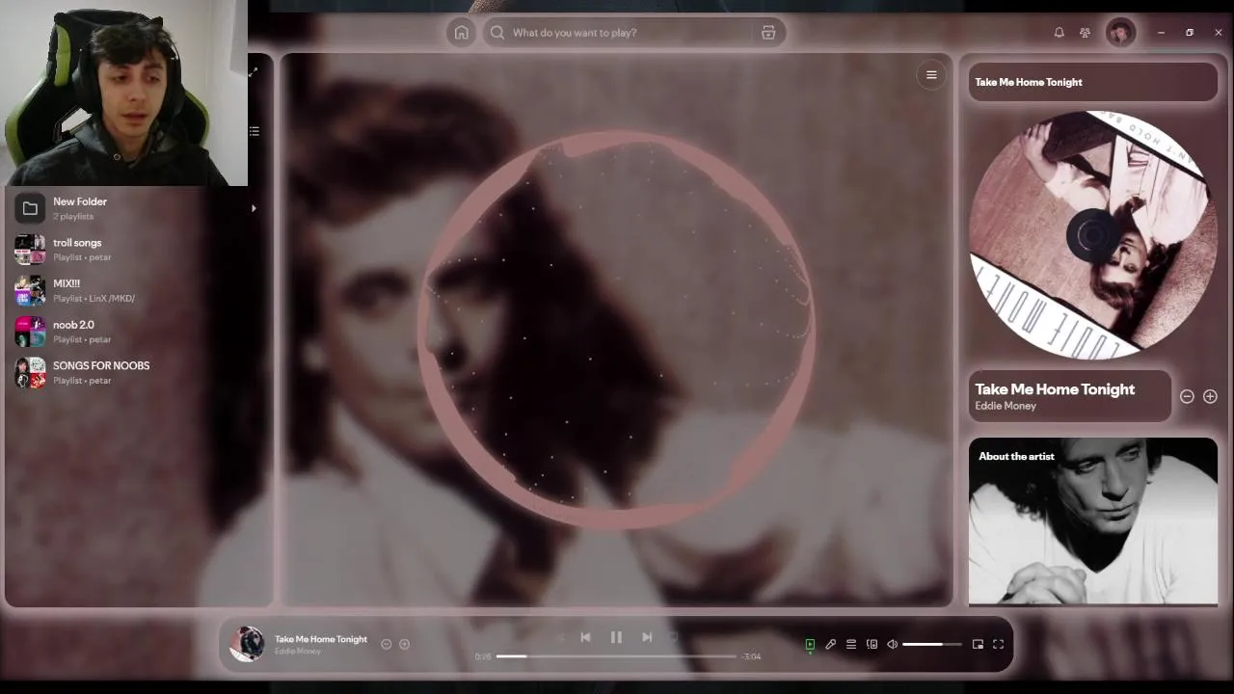
Task: Toggle shuffle in the player controls
Action: click(558, 637)
